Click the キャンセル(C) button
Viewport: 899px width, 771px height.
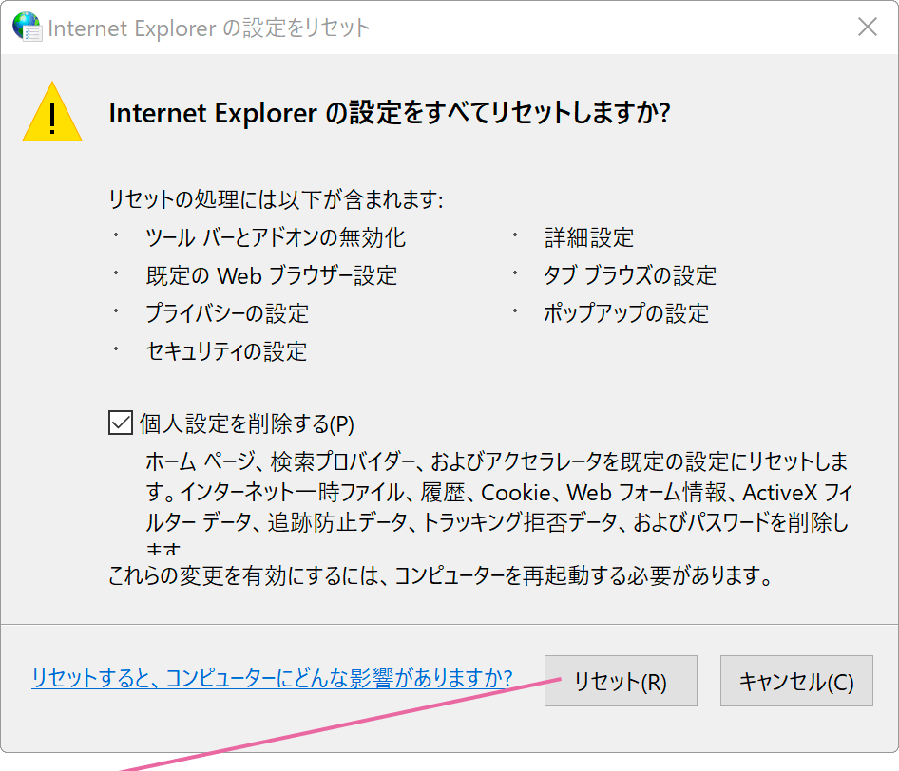796,681
